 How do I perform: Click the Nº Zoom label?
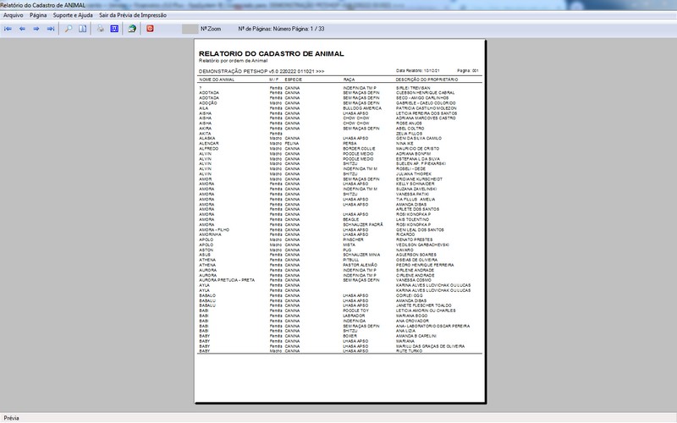click(x=212, y=29)
